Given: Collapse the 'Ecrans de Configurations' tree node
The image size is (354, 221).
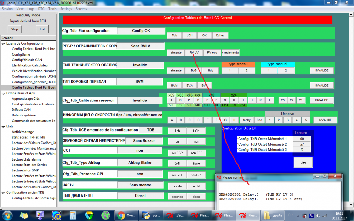Looking at the screenshot, I should (x=4, y=43).
